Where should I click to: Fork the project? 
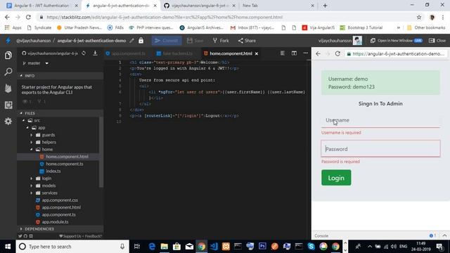pos(221,41)
